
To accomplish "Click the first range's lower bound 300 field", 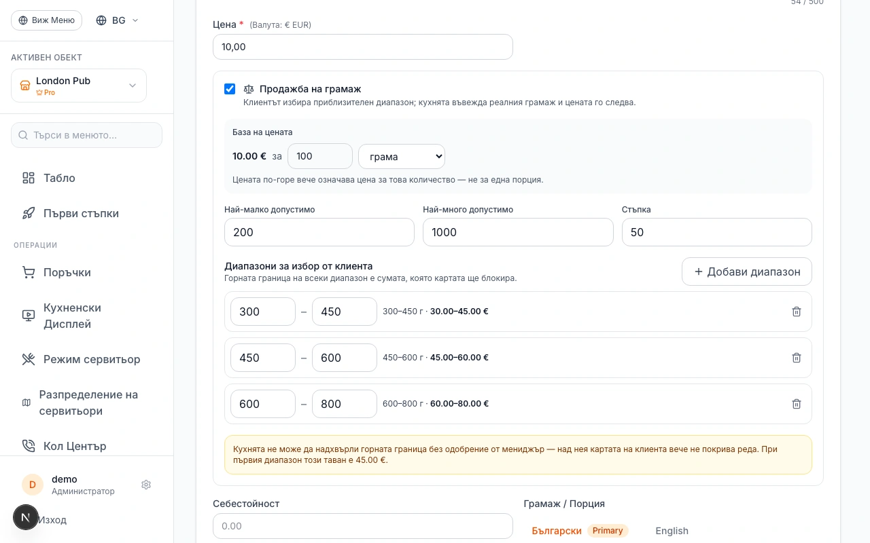I will pyautogui.click(x=263, y=312).
